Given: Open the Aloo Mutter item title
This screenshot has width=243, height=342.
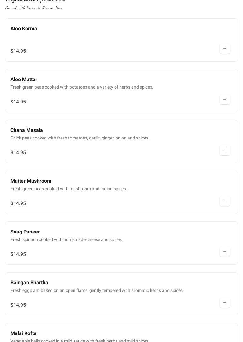Looking at the screenshot, I should point(24,80).
